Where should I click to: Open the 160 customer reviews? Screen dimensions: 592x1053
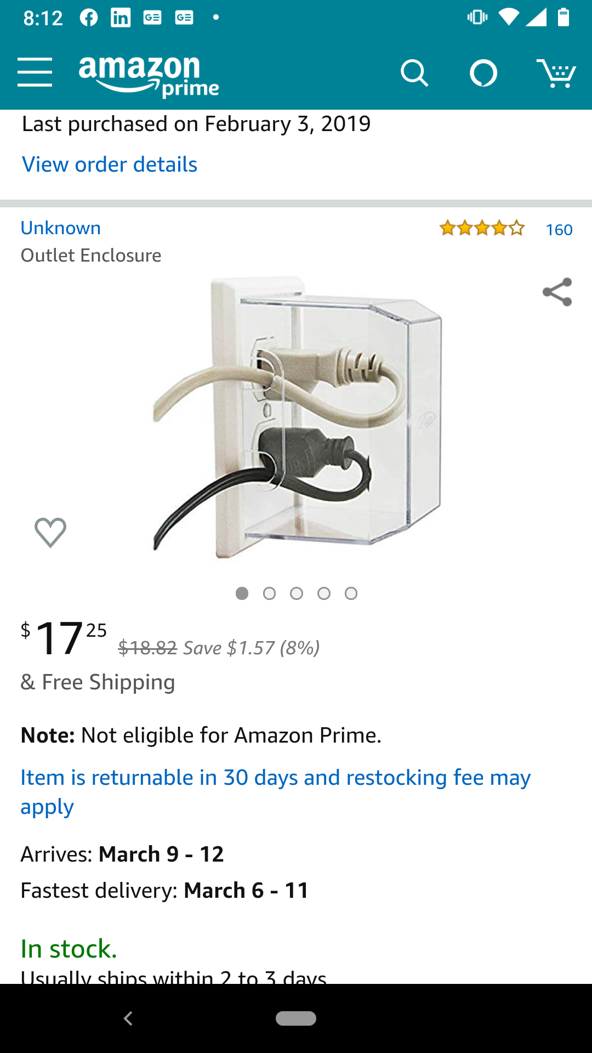point(559,229)
